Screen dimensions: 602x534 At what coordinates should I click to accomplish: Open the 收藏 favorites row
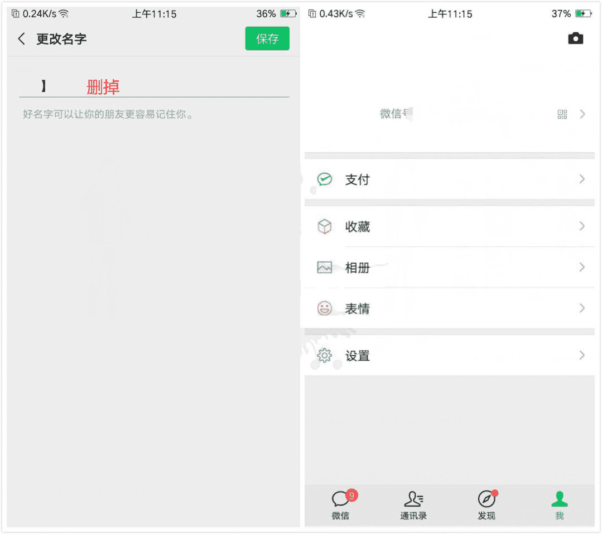(x=450, y=226)
